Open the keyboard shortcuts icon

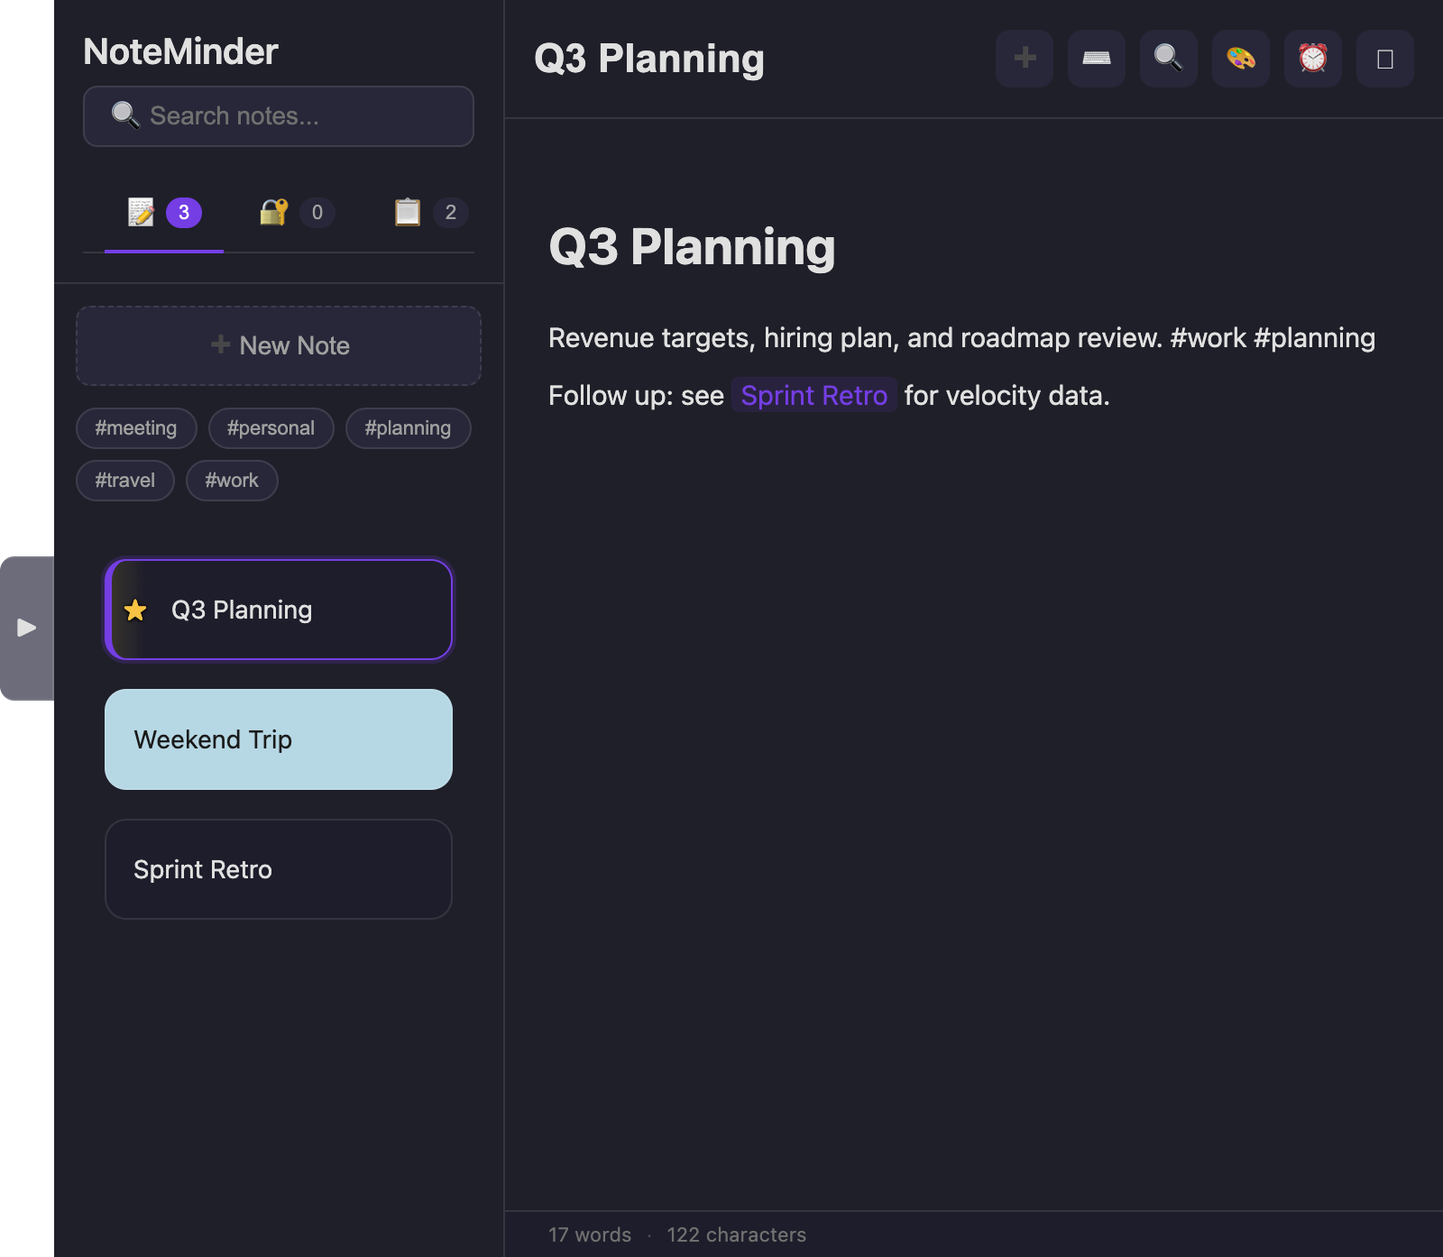1097,59
